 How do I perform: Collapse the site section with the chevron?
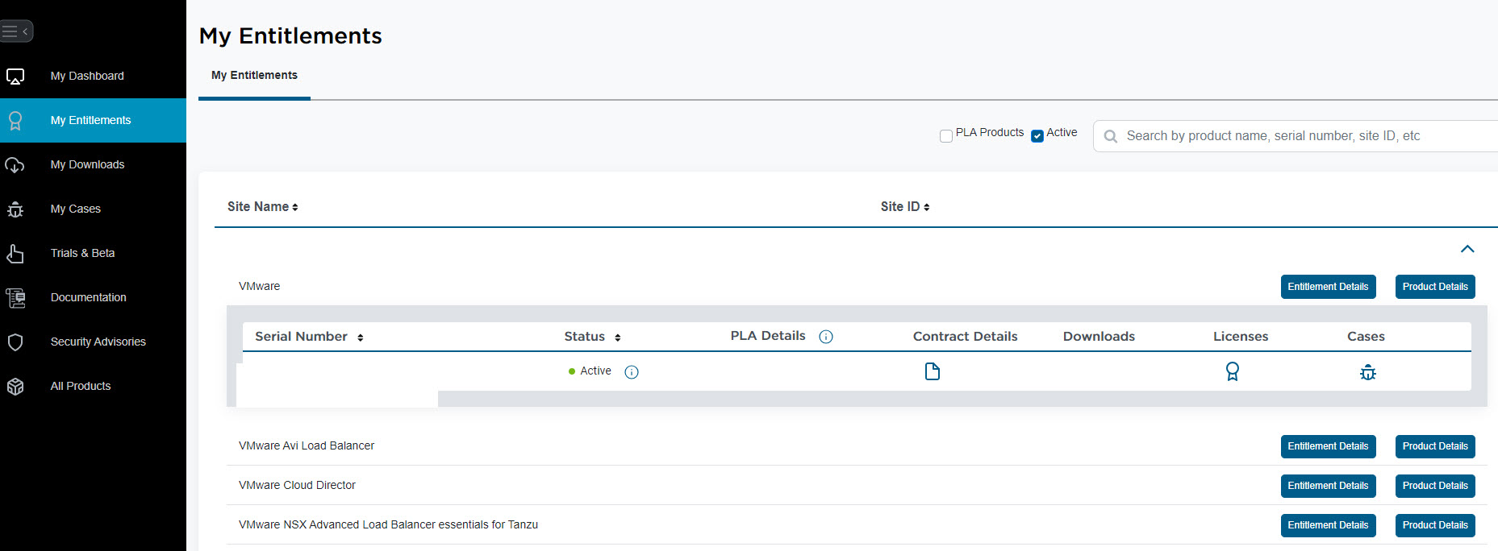(1467, 249)
